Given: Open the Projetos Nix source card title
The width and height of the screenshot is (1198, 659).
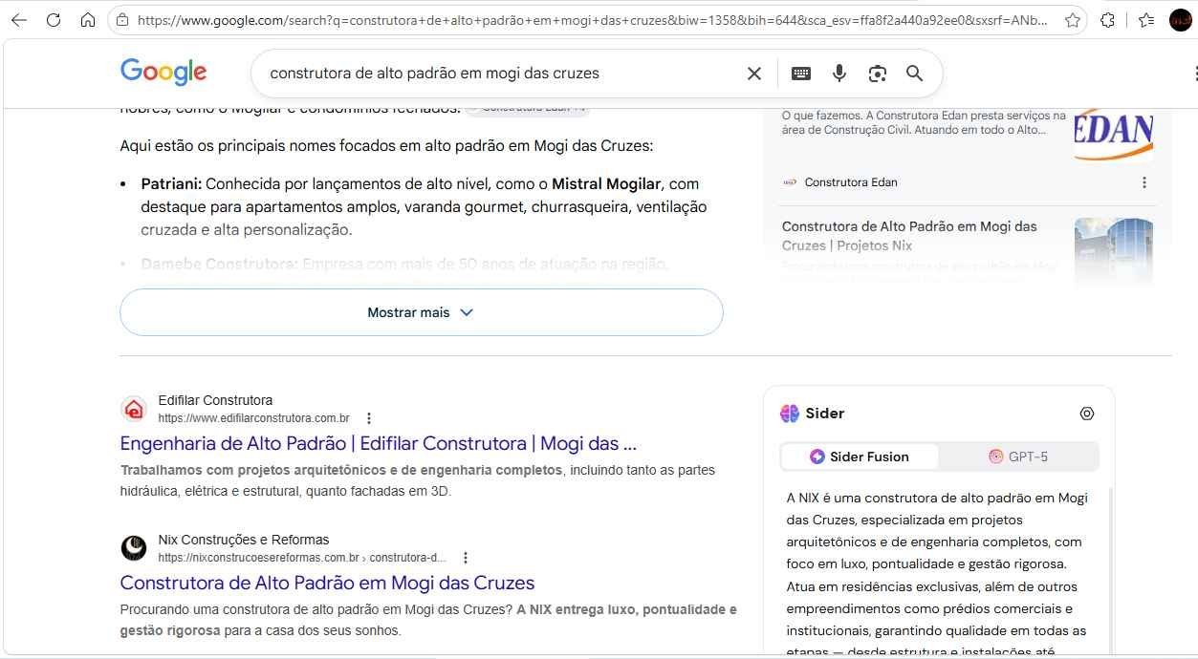Looking at the screenshot, I should [x=909, y=236].
